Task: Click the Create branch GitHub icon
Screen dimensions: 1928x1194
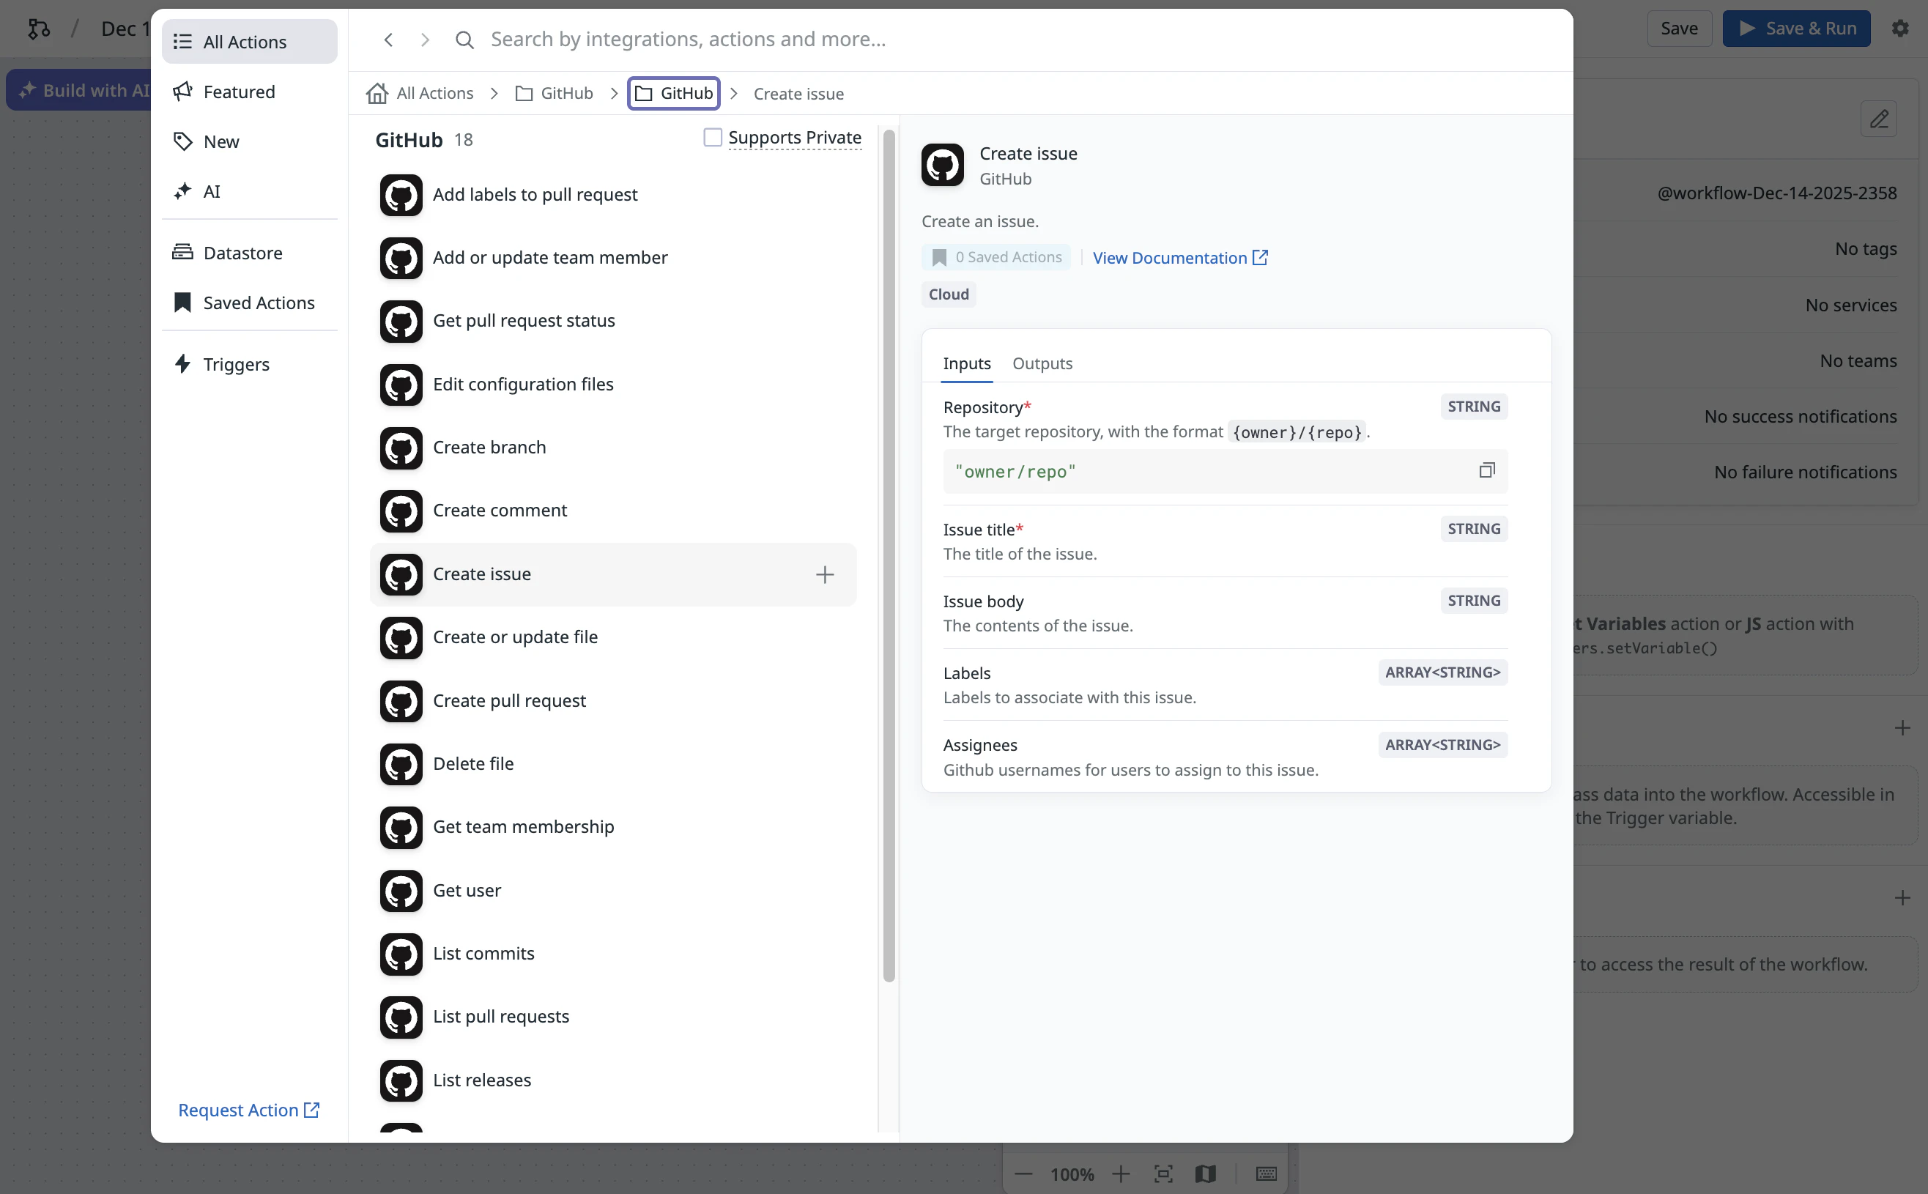Action: coord(401,448)
